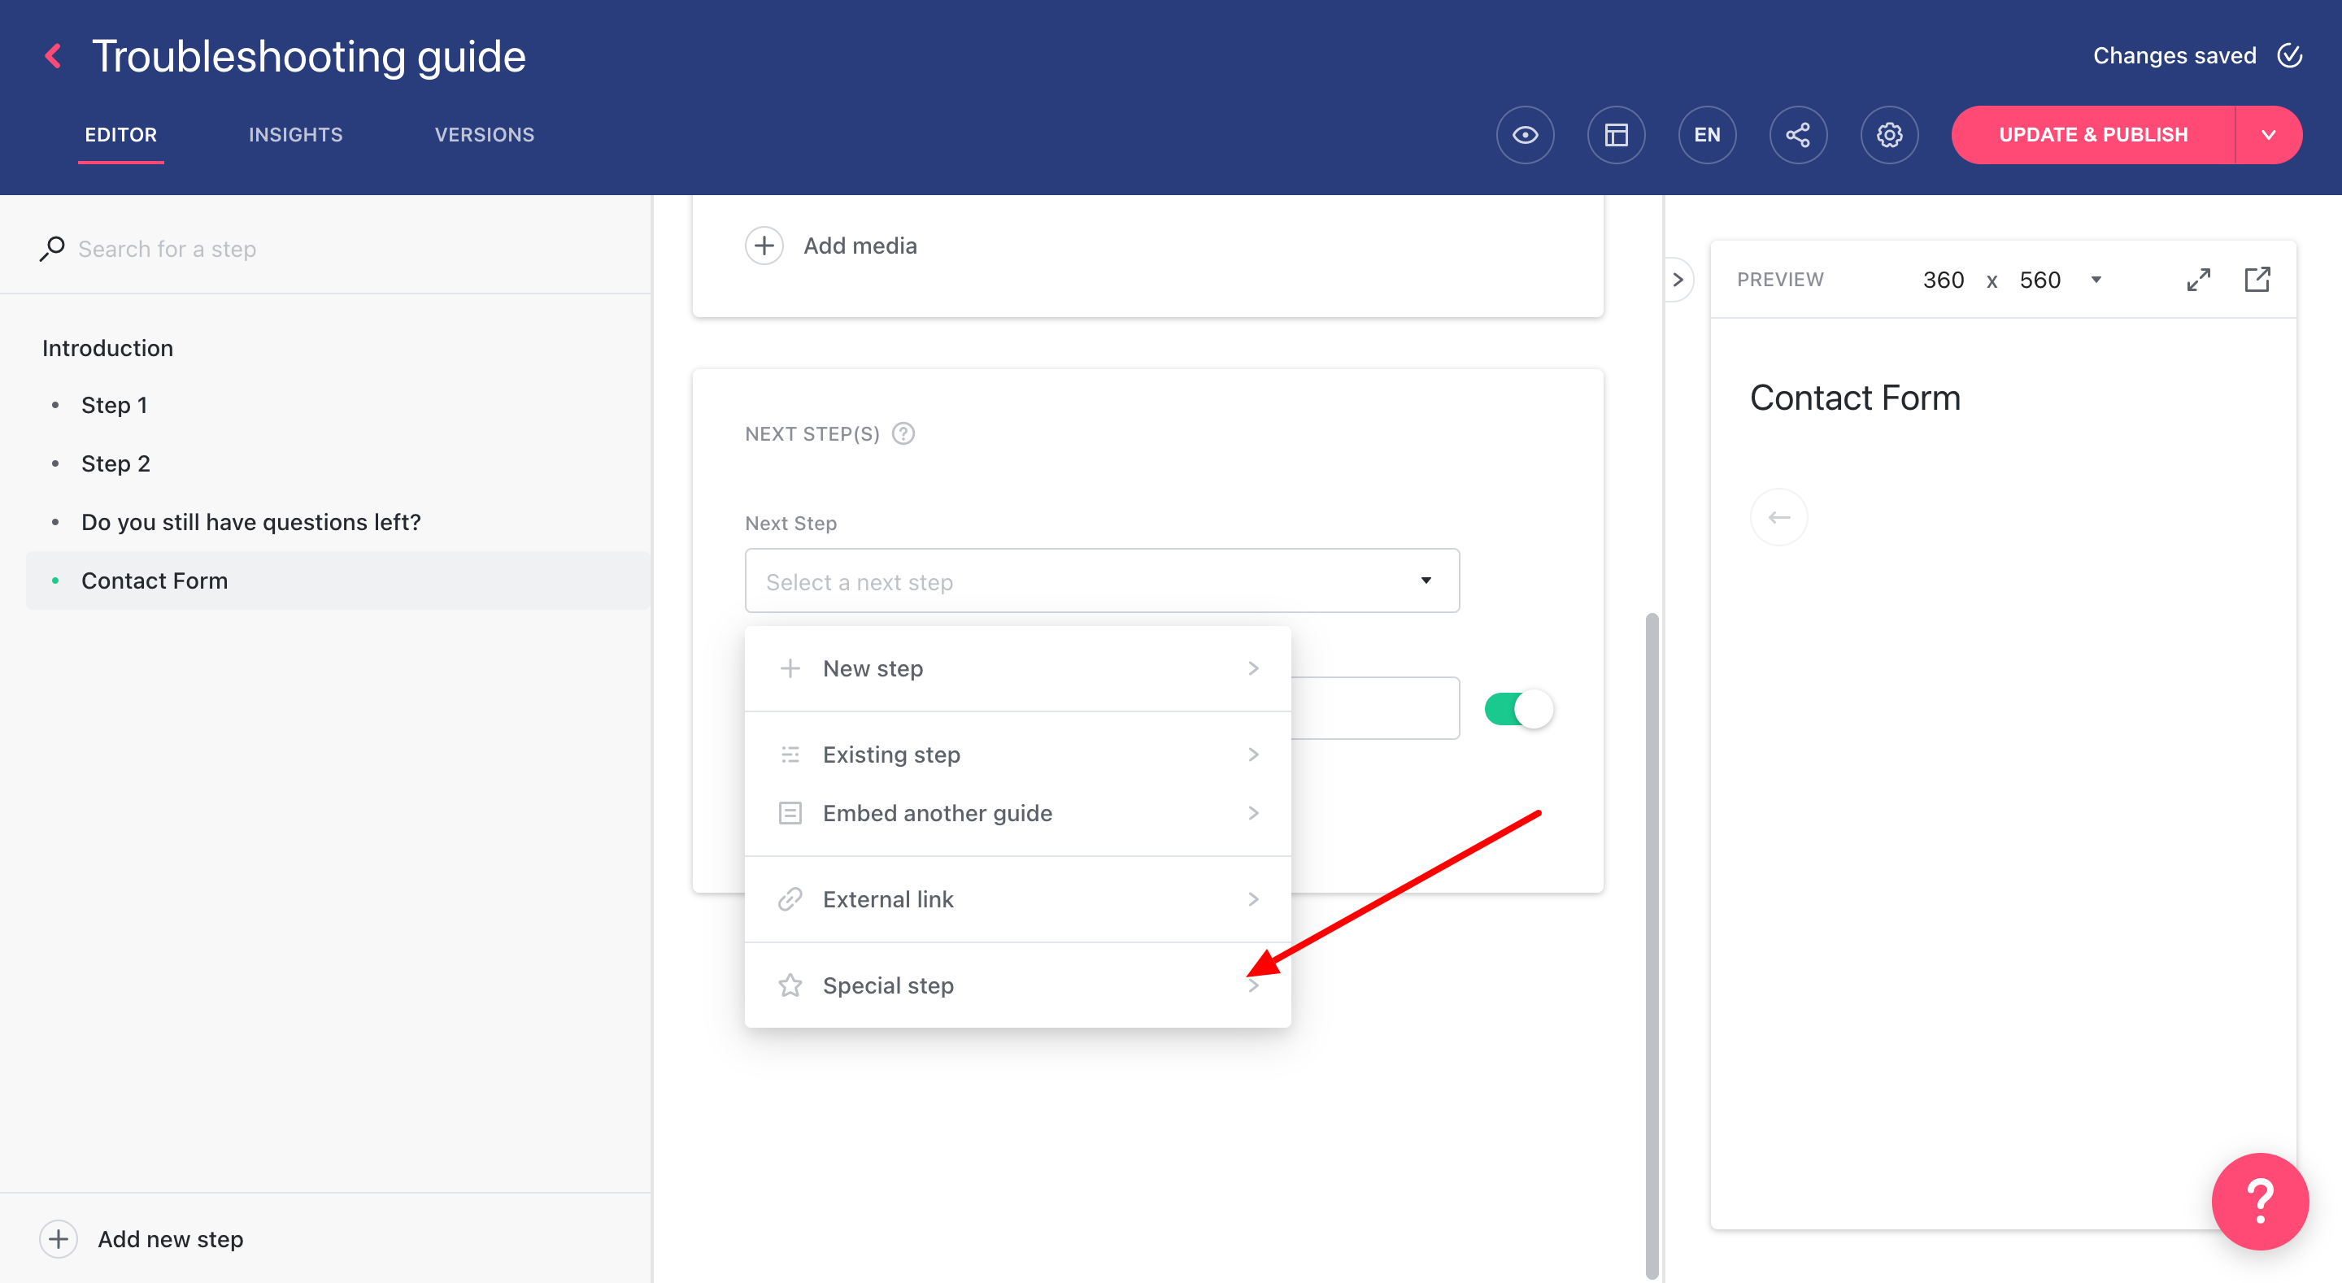2342x1283 pixels.
Task: Click the Existing step list icon
Action: [x=790, y=754]
